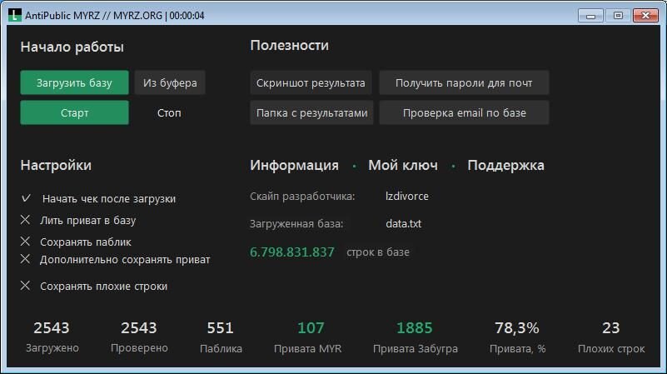The width and height of the screenshot is (667, 374).
Task: Click the Скайп разработчика label
Action: [x=302, y=196]
